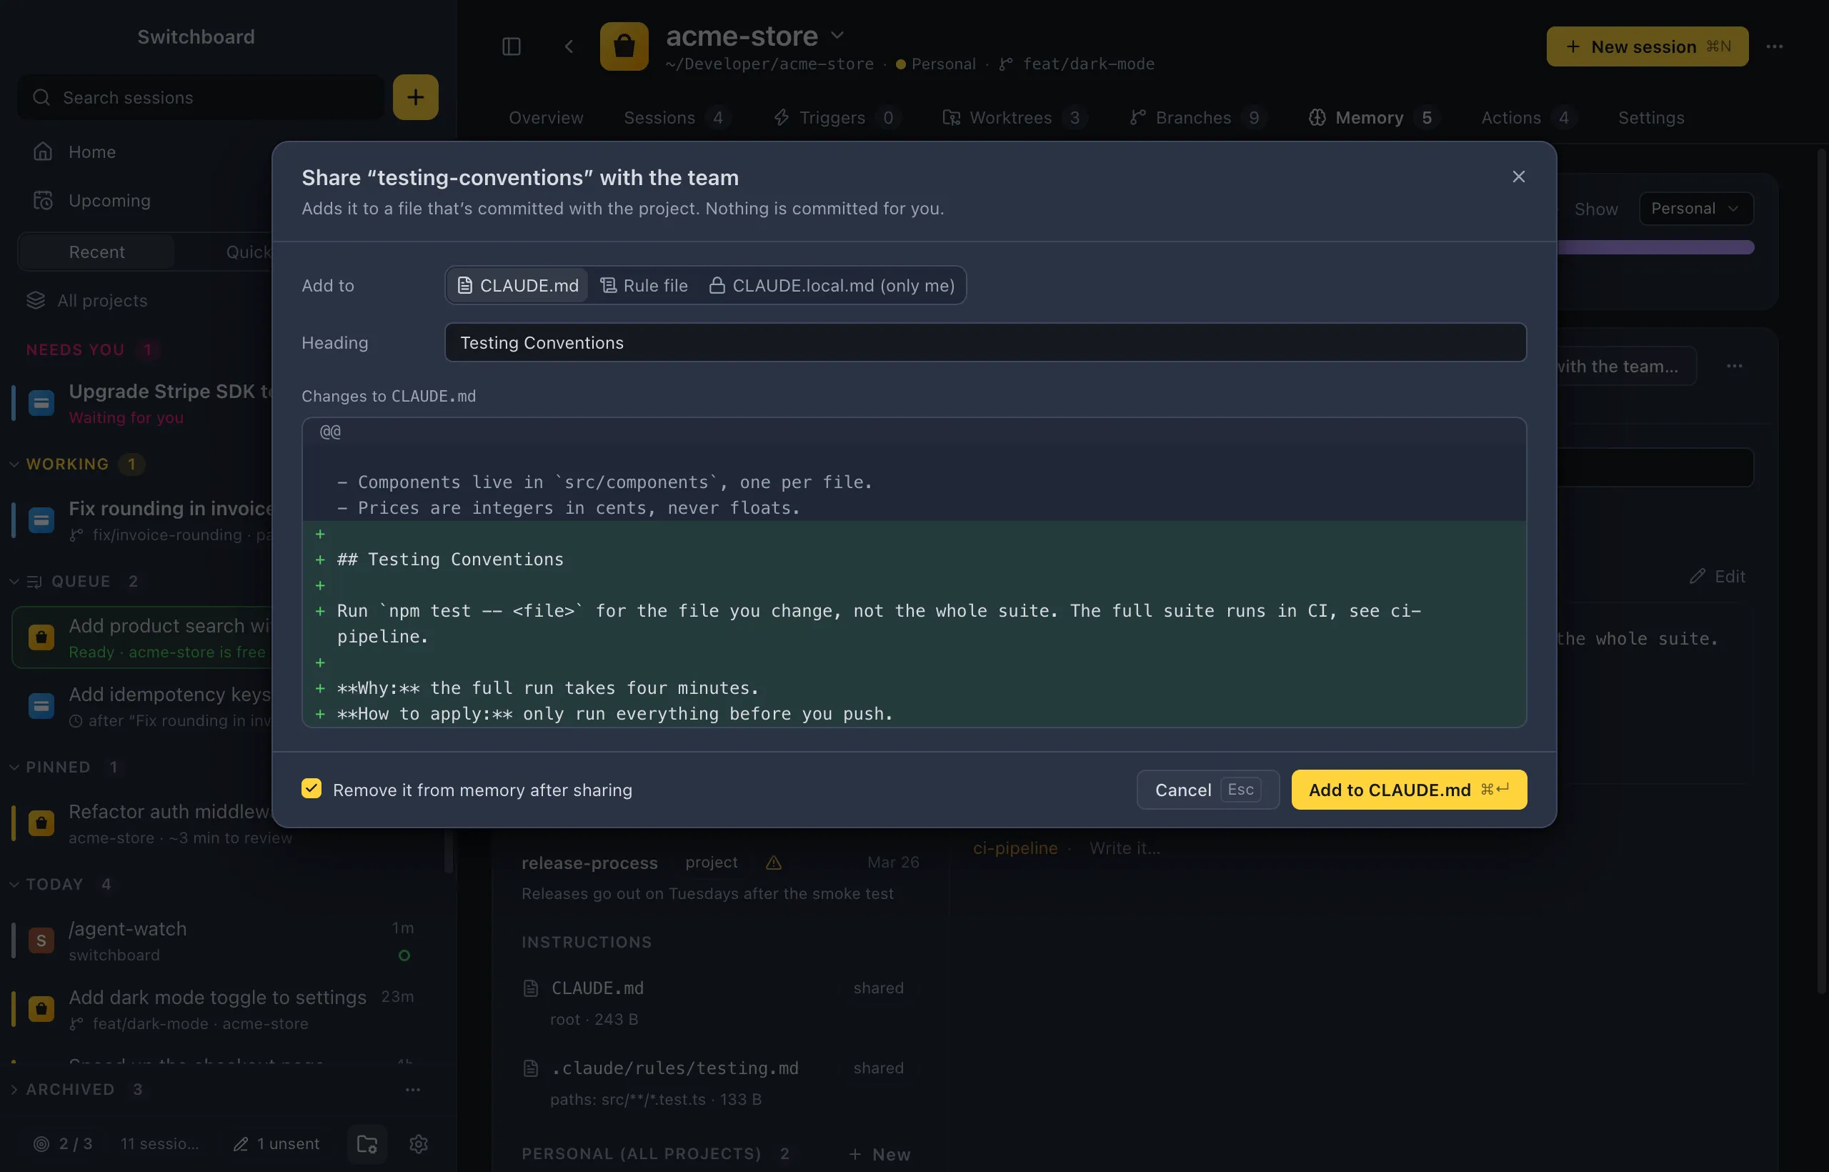
Task: Collapse the QUEUE section
Action: (x=14, y=581)
